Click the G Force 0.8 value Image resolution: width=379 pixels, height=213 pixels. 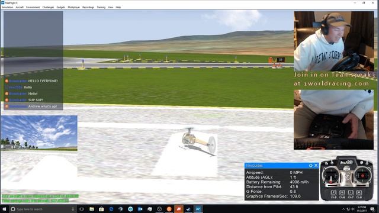293,192
